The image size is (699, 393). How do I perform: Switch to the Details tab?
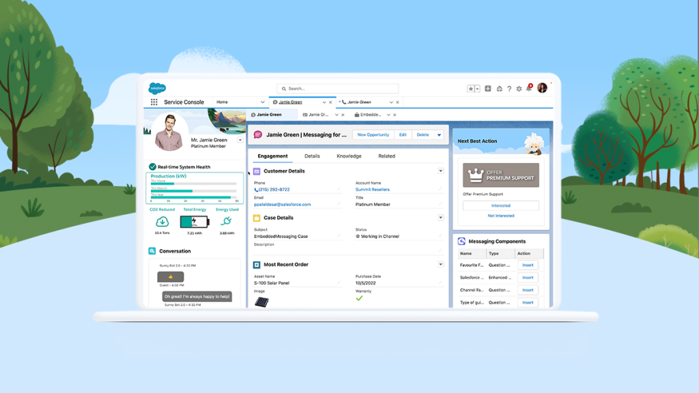click(313, 156)
